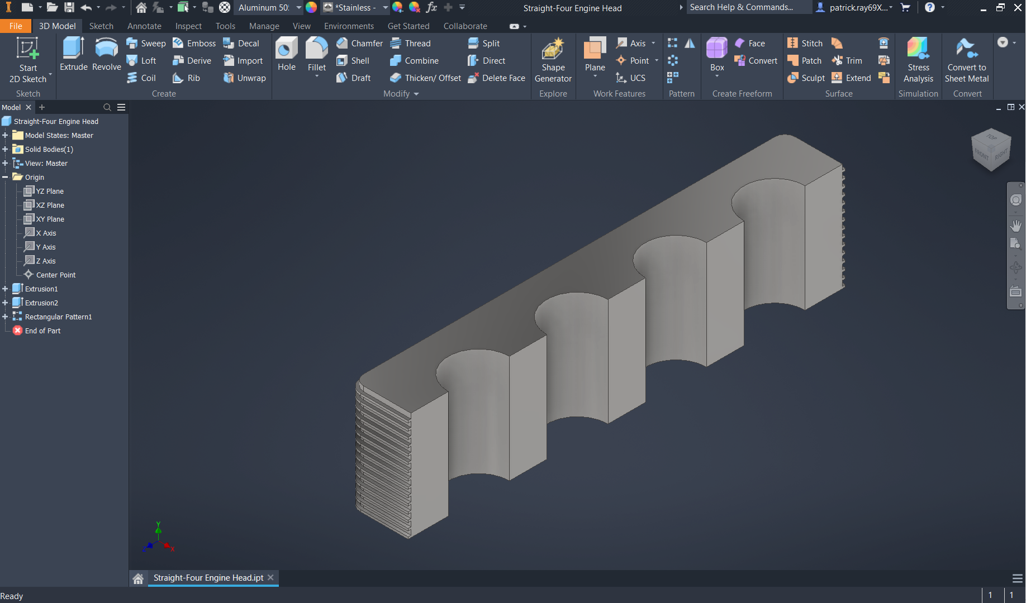The height and width of the screenshot is (603, 1026).
Task: Expand the Solid Bodies(1) node
Action: (5, 150)
